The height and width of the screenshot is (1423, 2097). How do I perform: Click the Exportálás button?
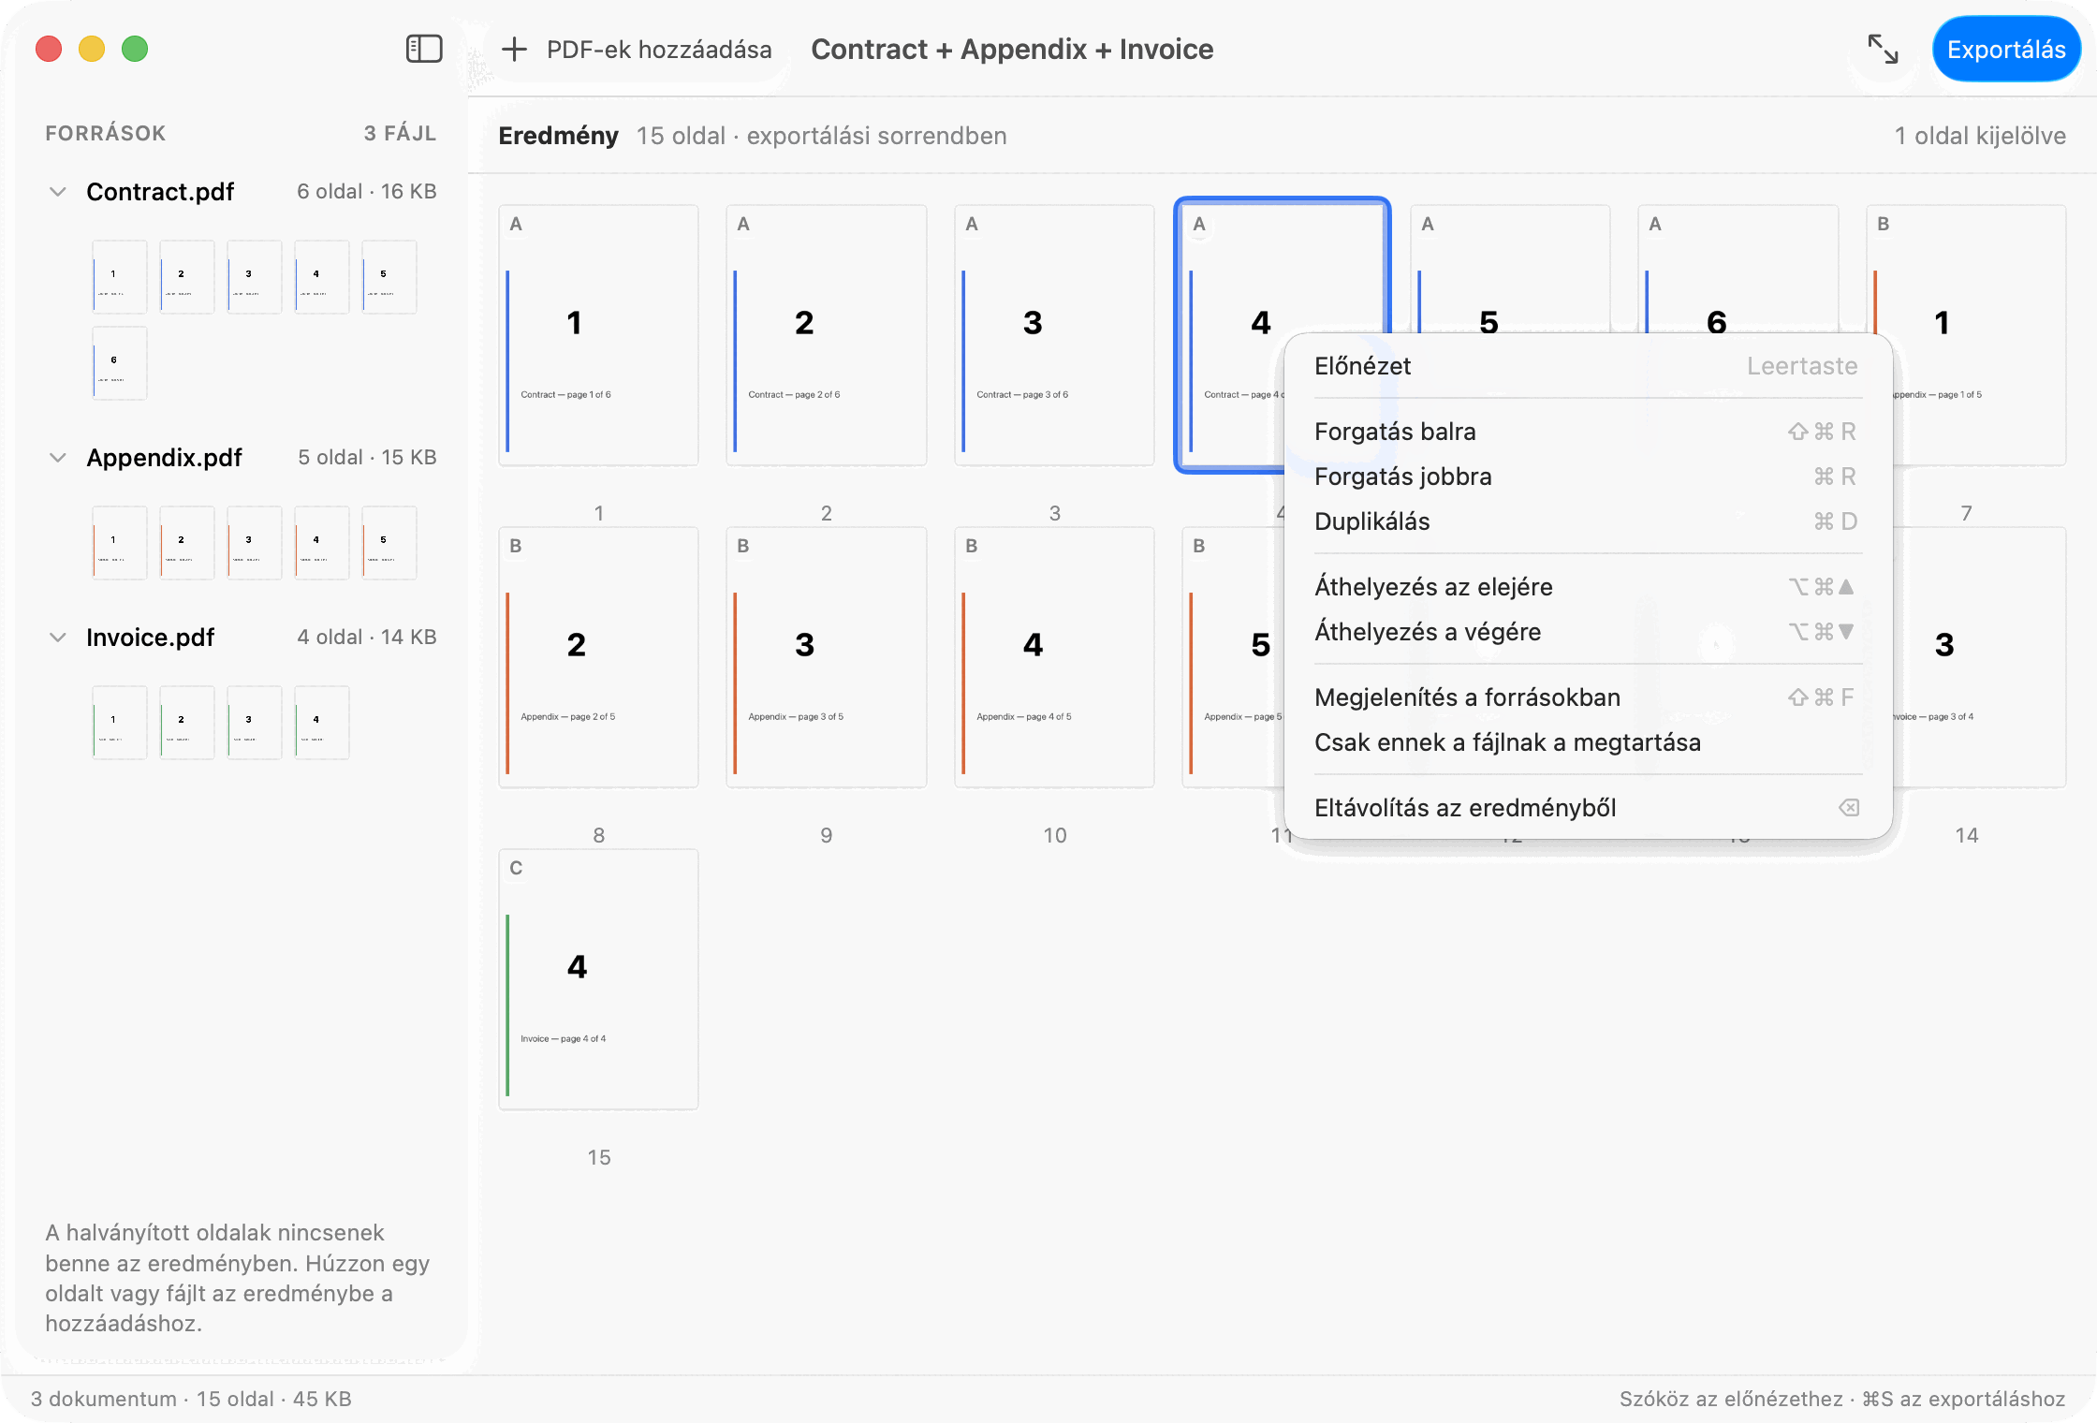tap(2006, 49)
